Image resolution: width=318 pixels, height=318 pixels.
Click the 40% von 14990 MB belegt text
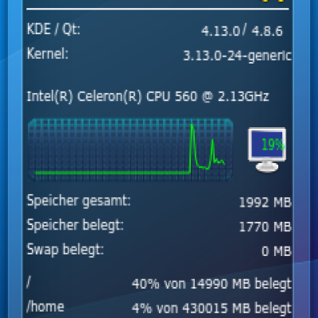(211, 284)
